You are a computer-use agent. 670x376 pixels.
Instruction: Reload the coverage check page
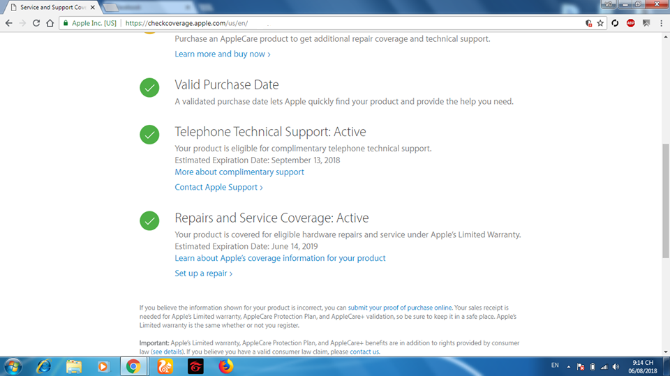36,23
